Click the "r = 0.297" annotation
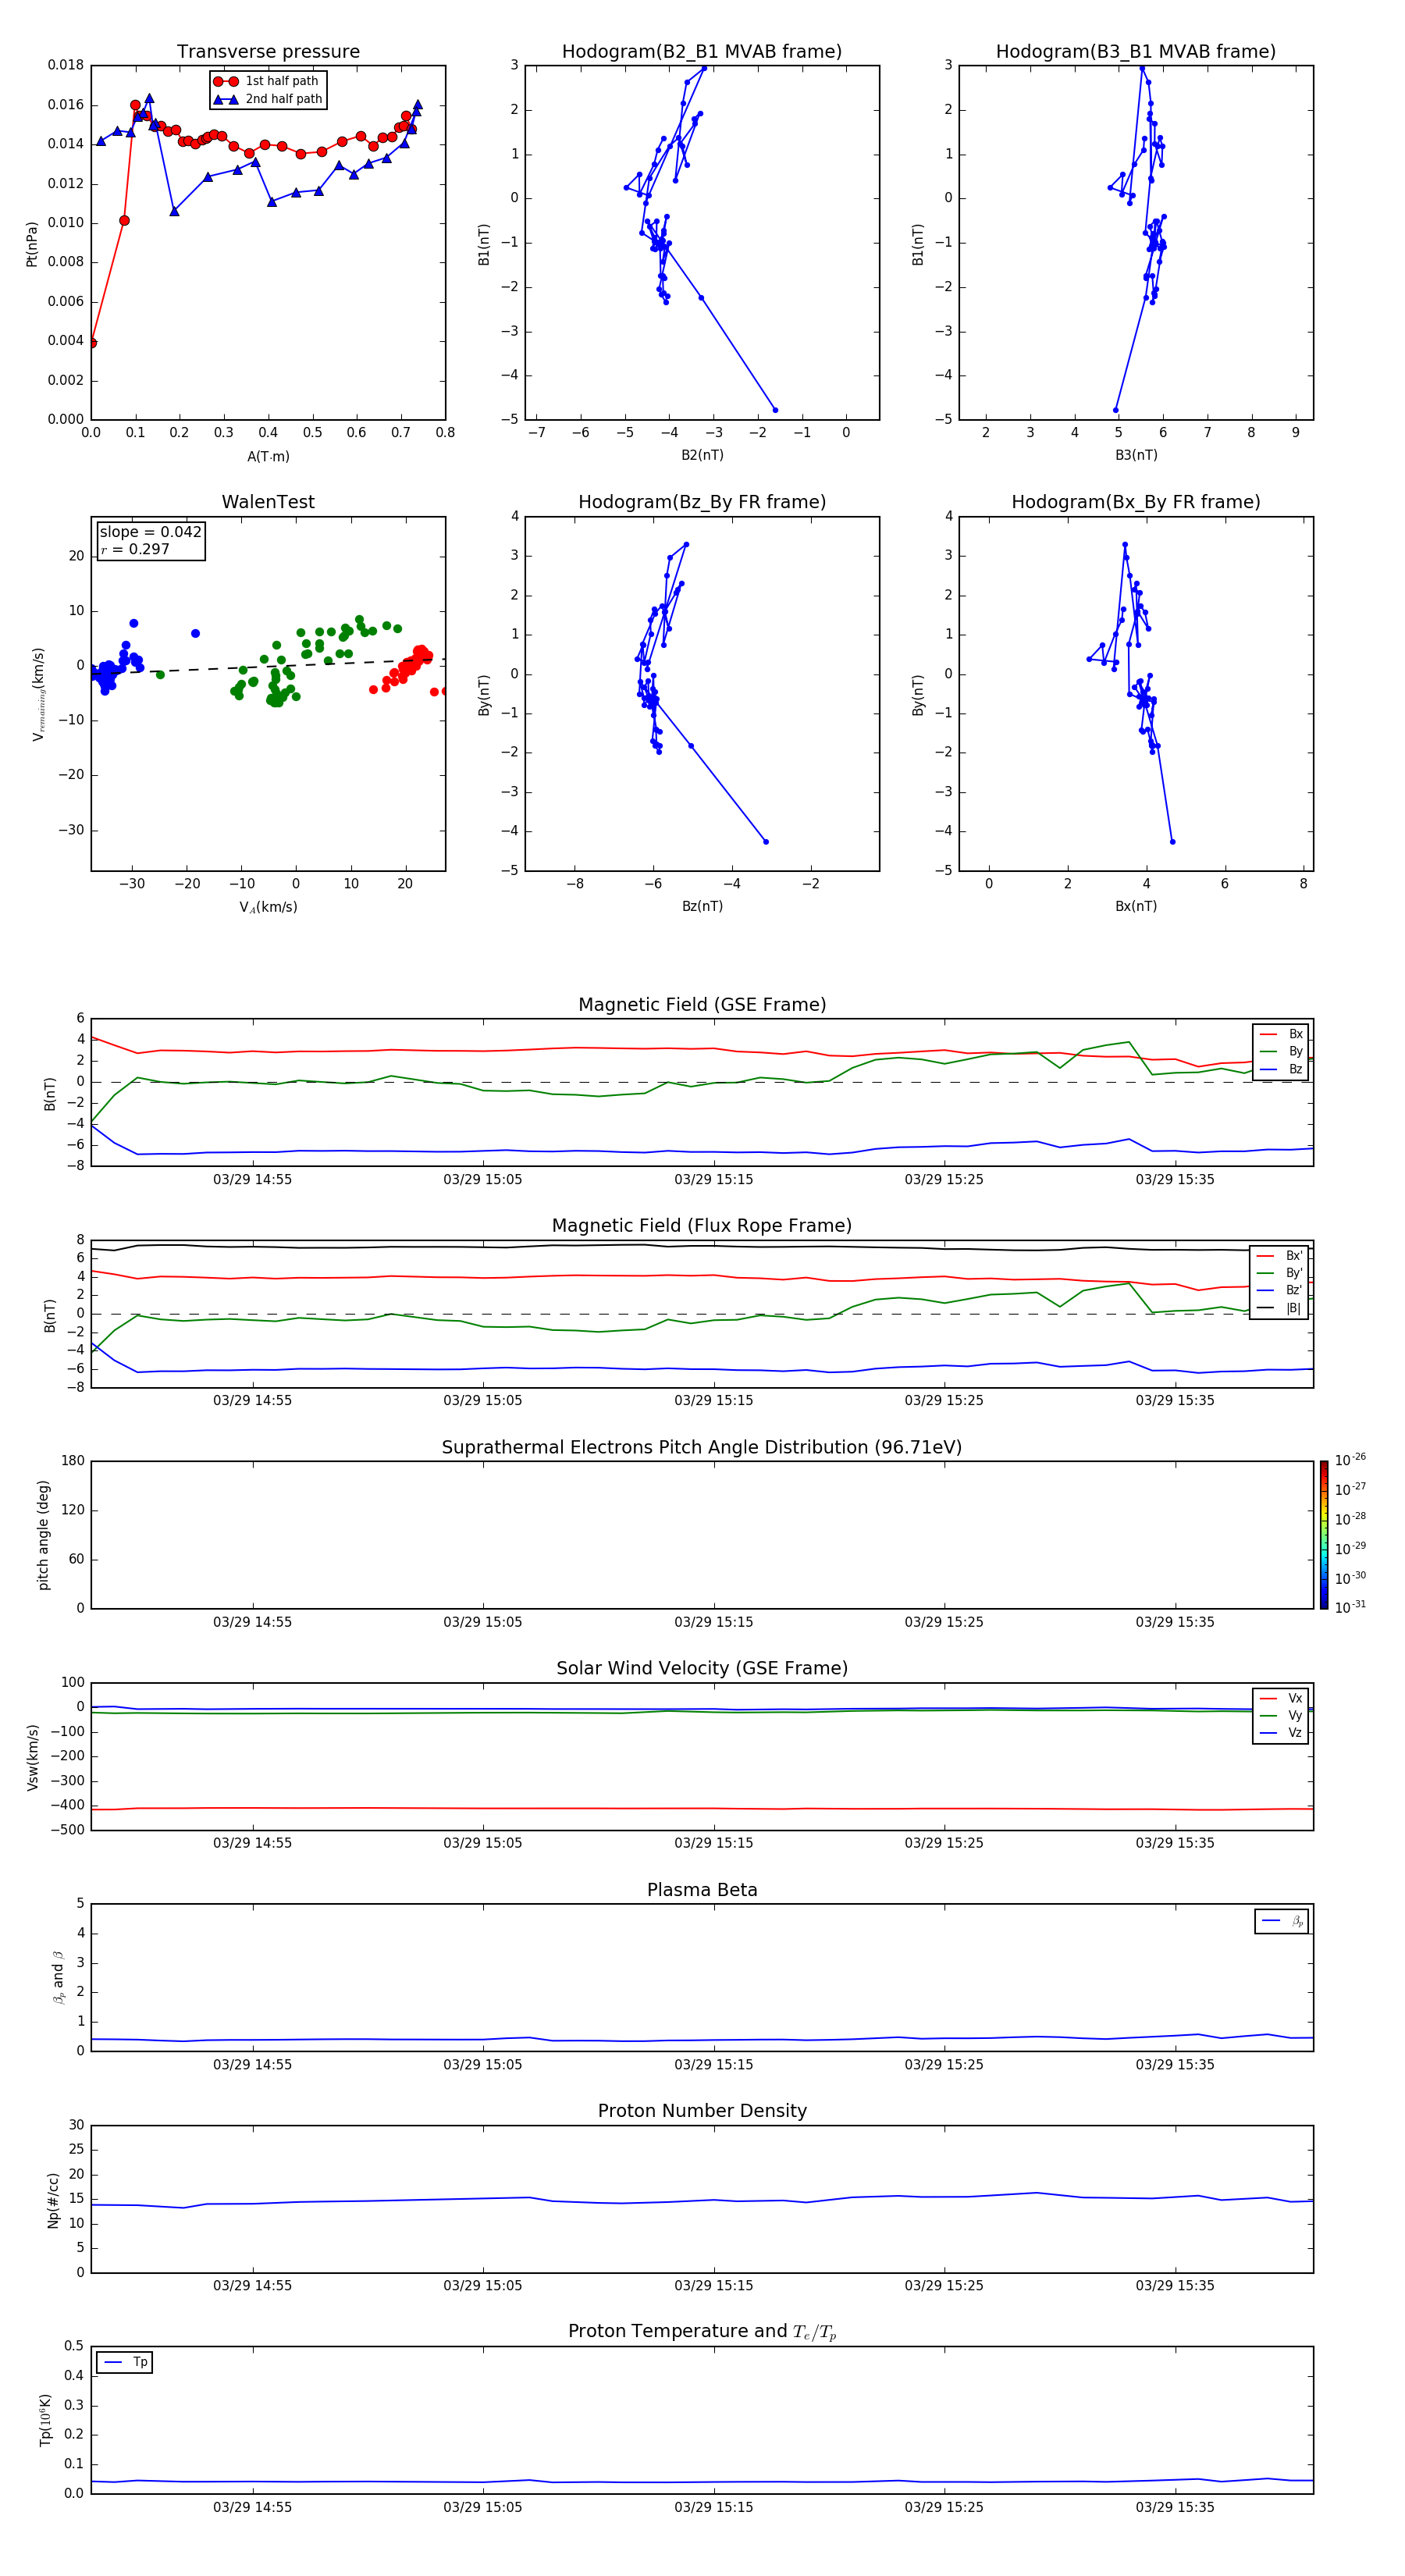This screenshot has width=1405, height=2576. tap(135, 549)
